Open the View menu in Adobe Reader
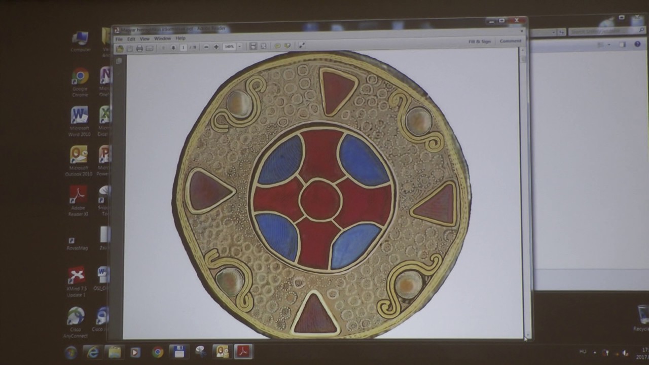Viewport: 649px width, 365px height. [145, 39]
